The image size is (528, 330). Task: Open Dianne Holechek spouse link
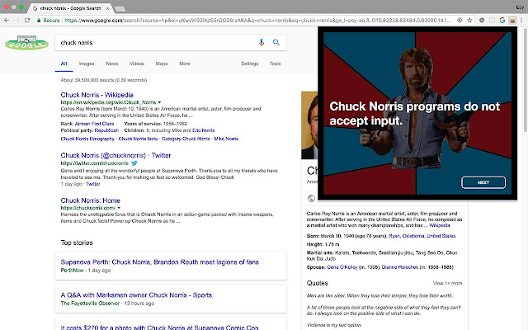click(x=400, y=267)
